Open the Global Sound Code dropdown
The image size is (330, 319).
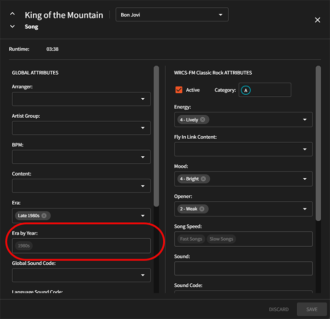coord(81,275)
